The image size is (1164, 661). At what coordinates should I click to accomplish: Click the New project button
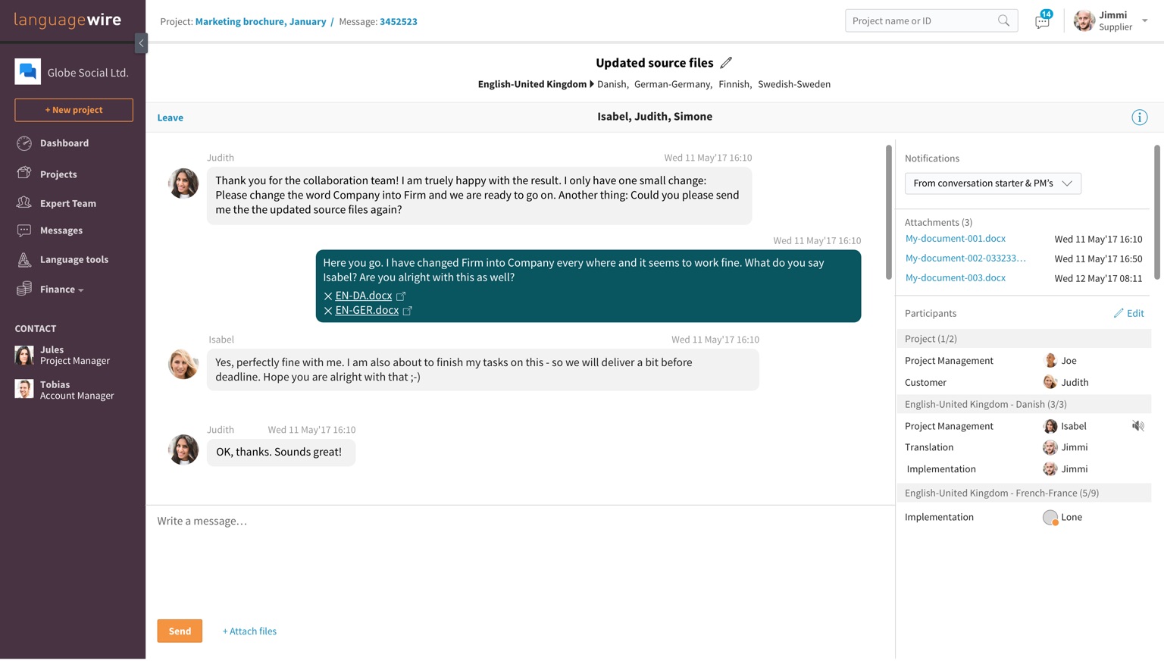pos(74,110)
